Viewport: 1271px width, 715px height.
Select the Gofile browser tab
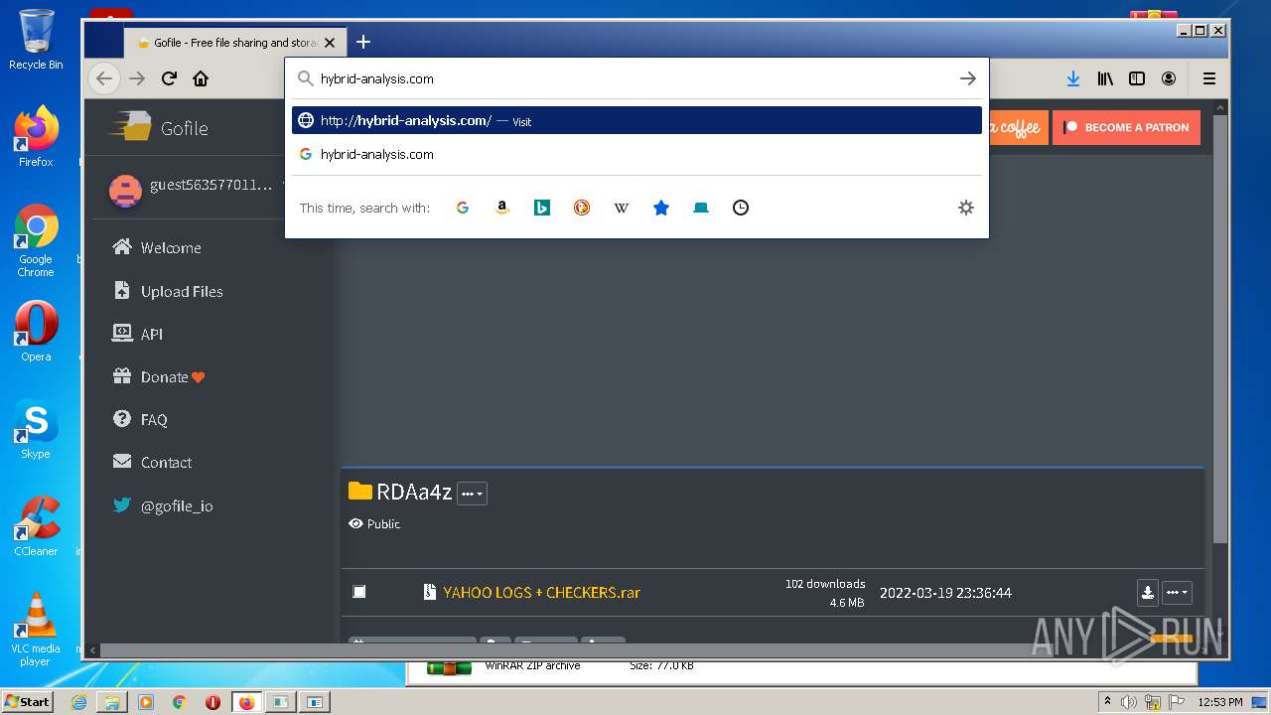(235, 42)
